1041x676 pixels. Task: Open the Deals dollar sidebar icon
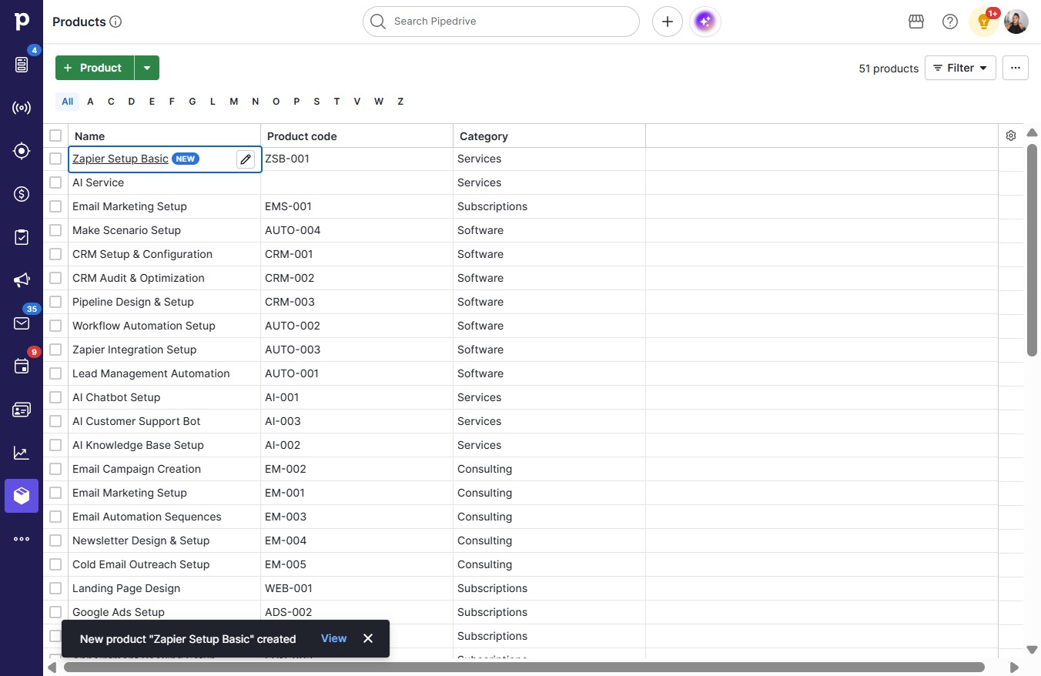[22, 194]
